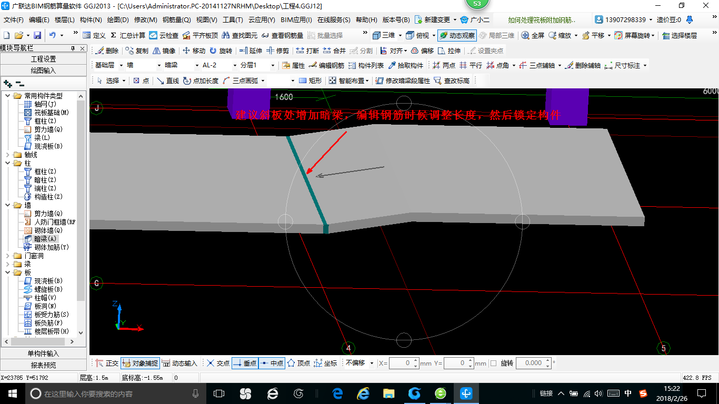Enable the 旋转 rotation checkbox
The width and height of the screenshot is (719, 404).
click(493, 363)
